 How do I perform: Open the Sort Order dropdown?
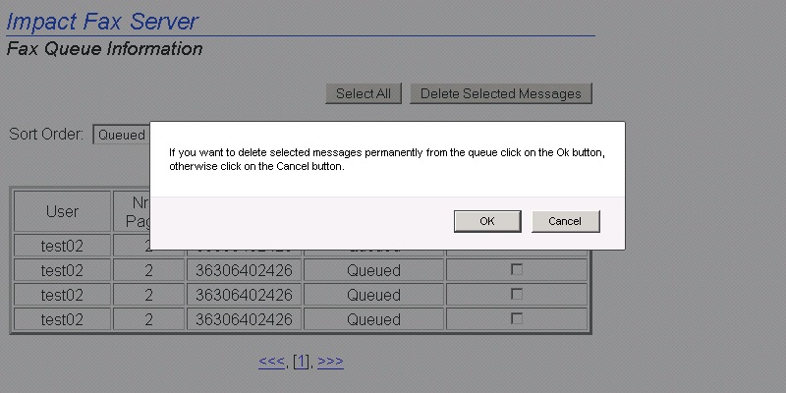121,135
